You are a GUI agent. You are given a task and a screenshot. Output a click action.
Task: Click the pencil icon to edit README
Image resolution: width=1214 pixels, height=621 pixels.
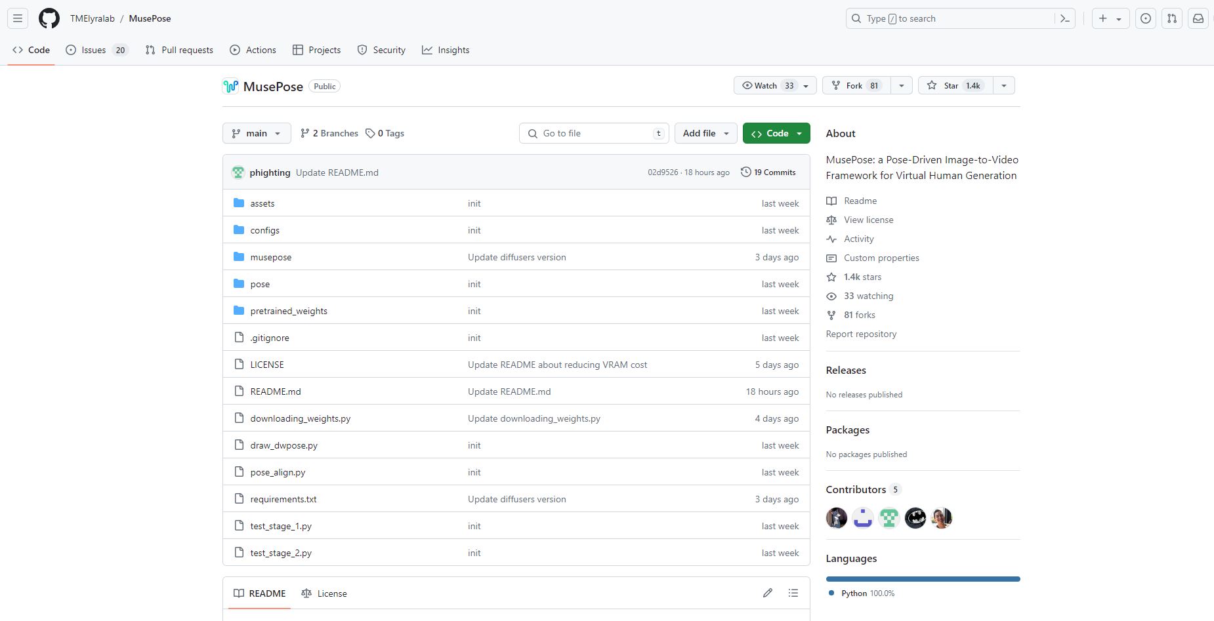pos(767,593)
